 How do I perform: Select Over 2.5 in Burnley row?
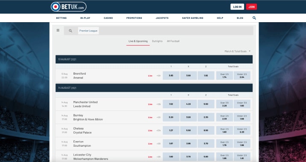pyautogui.click(x=224, y=117)
